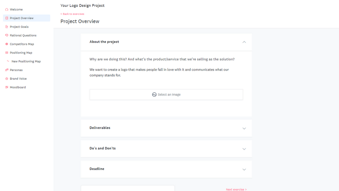Image resolution: width=339 pixels, height=191 pixels.
Task: Click the Personas icon in the sidebar
Action: (7, 70)
